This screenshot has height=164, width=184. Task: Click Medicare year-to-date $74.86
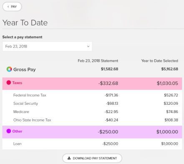(172, 112)
